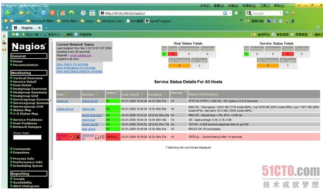Go forward with the green right arrow
Image resolution: width=323 pixels, height=192 pixels.
point(27,13)
